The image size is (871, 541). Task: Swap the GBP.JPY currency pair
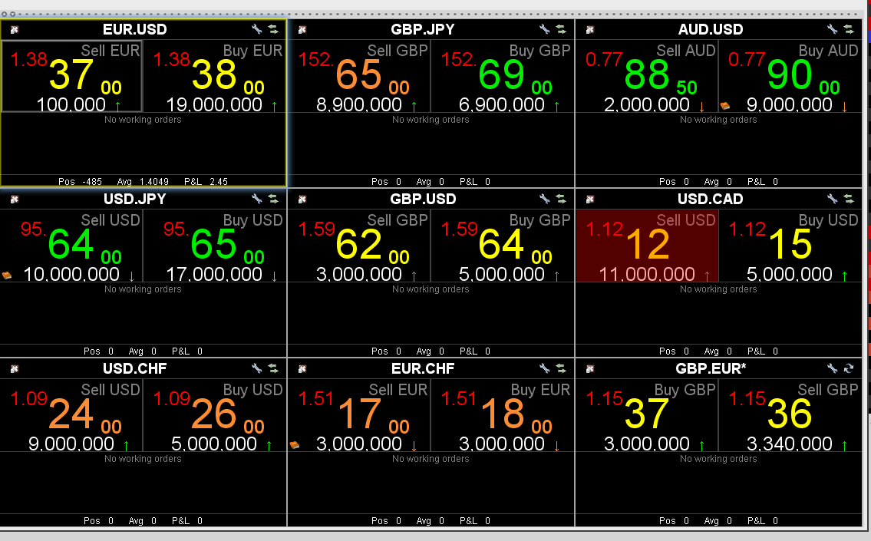click(x=561, y=29)
